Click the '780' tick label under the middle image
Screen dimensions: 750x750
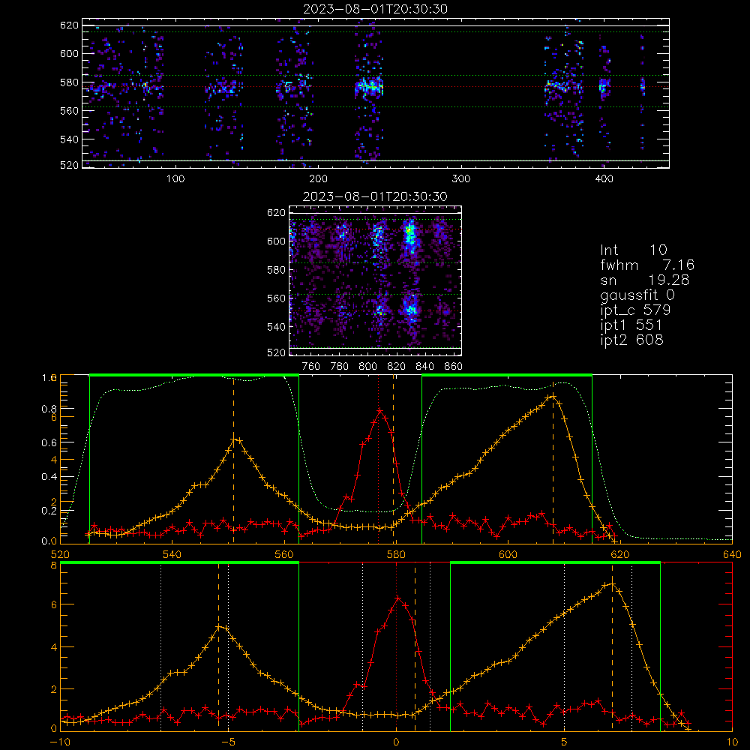[340, 367]
